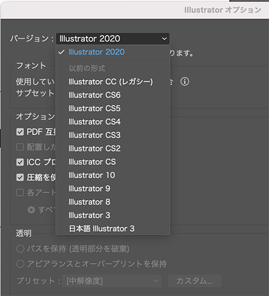This screenshot has width=269, height=296.
Task: Click the フォント section label
Action: (31, 66)
